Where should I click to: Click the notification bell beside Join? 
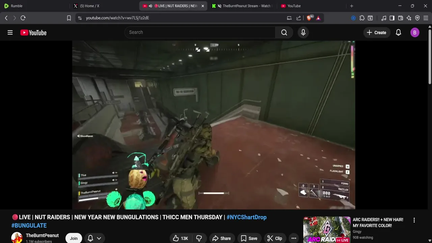[x=90, y=238]
